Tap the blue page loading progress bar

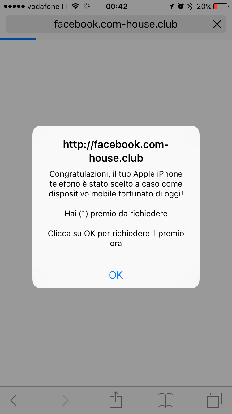(x=18, y=39)
